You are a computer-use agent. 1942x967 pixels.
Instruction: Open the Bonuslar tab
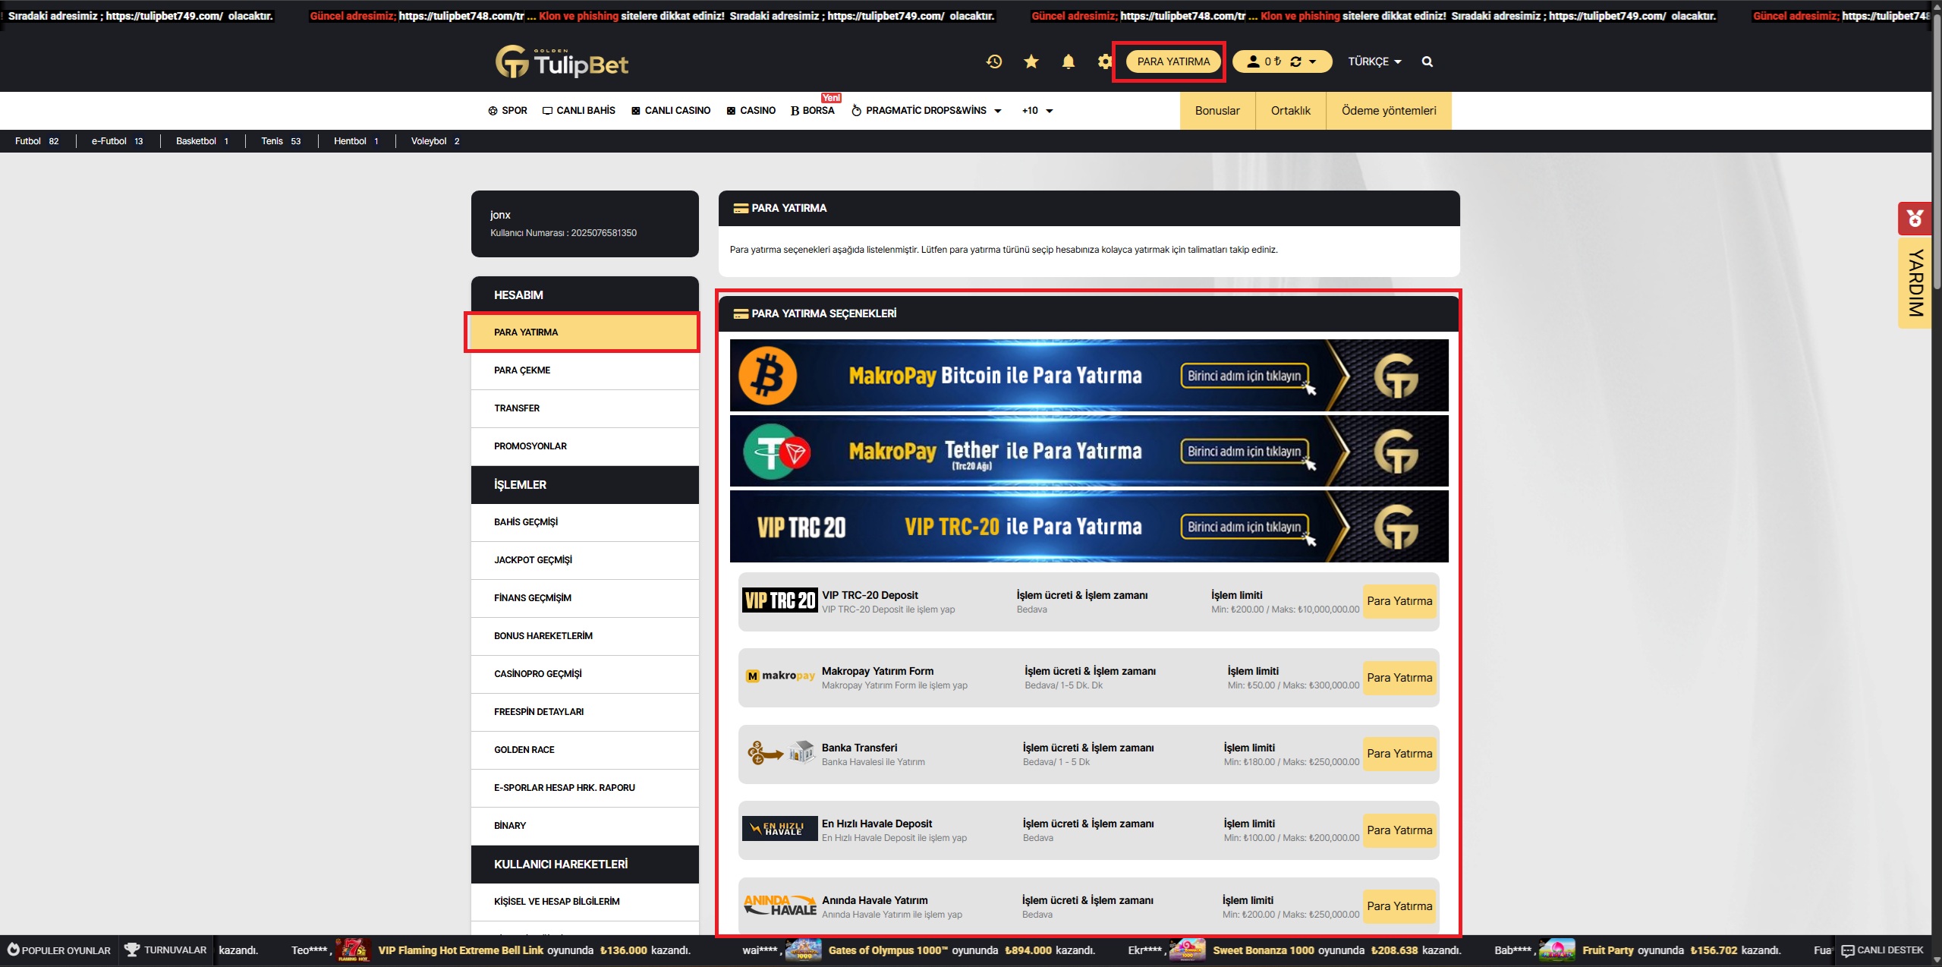1217,111
